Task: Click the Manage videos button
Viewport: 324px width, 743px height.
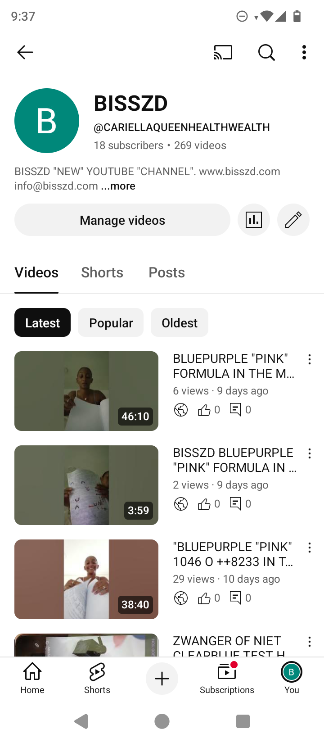Action: pyautogui.click(x=122, y=220)
